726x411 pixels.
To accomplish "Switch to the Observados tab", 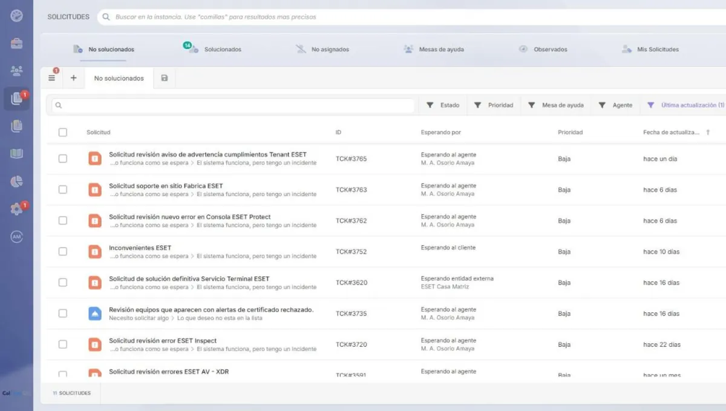I will (x=543, y=50).
